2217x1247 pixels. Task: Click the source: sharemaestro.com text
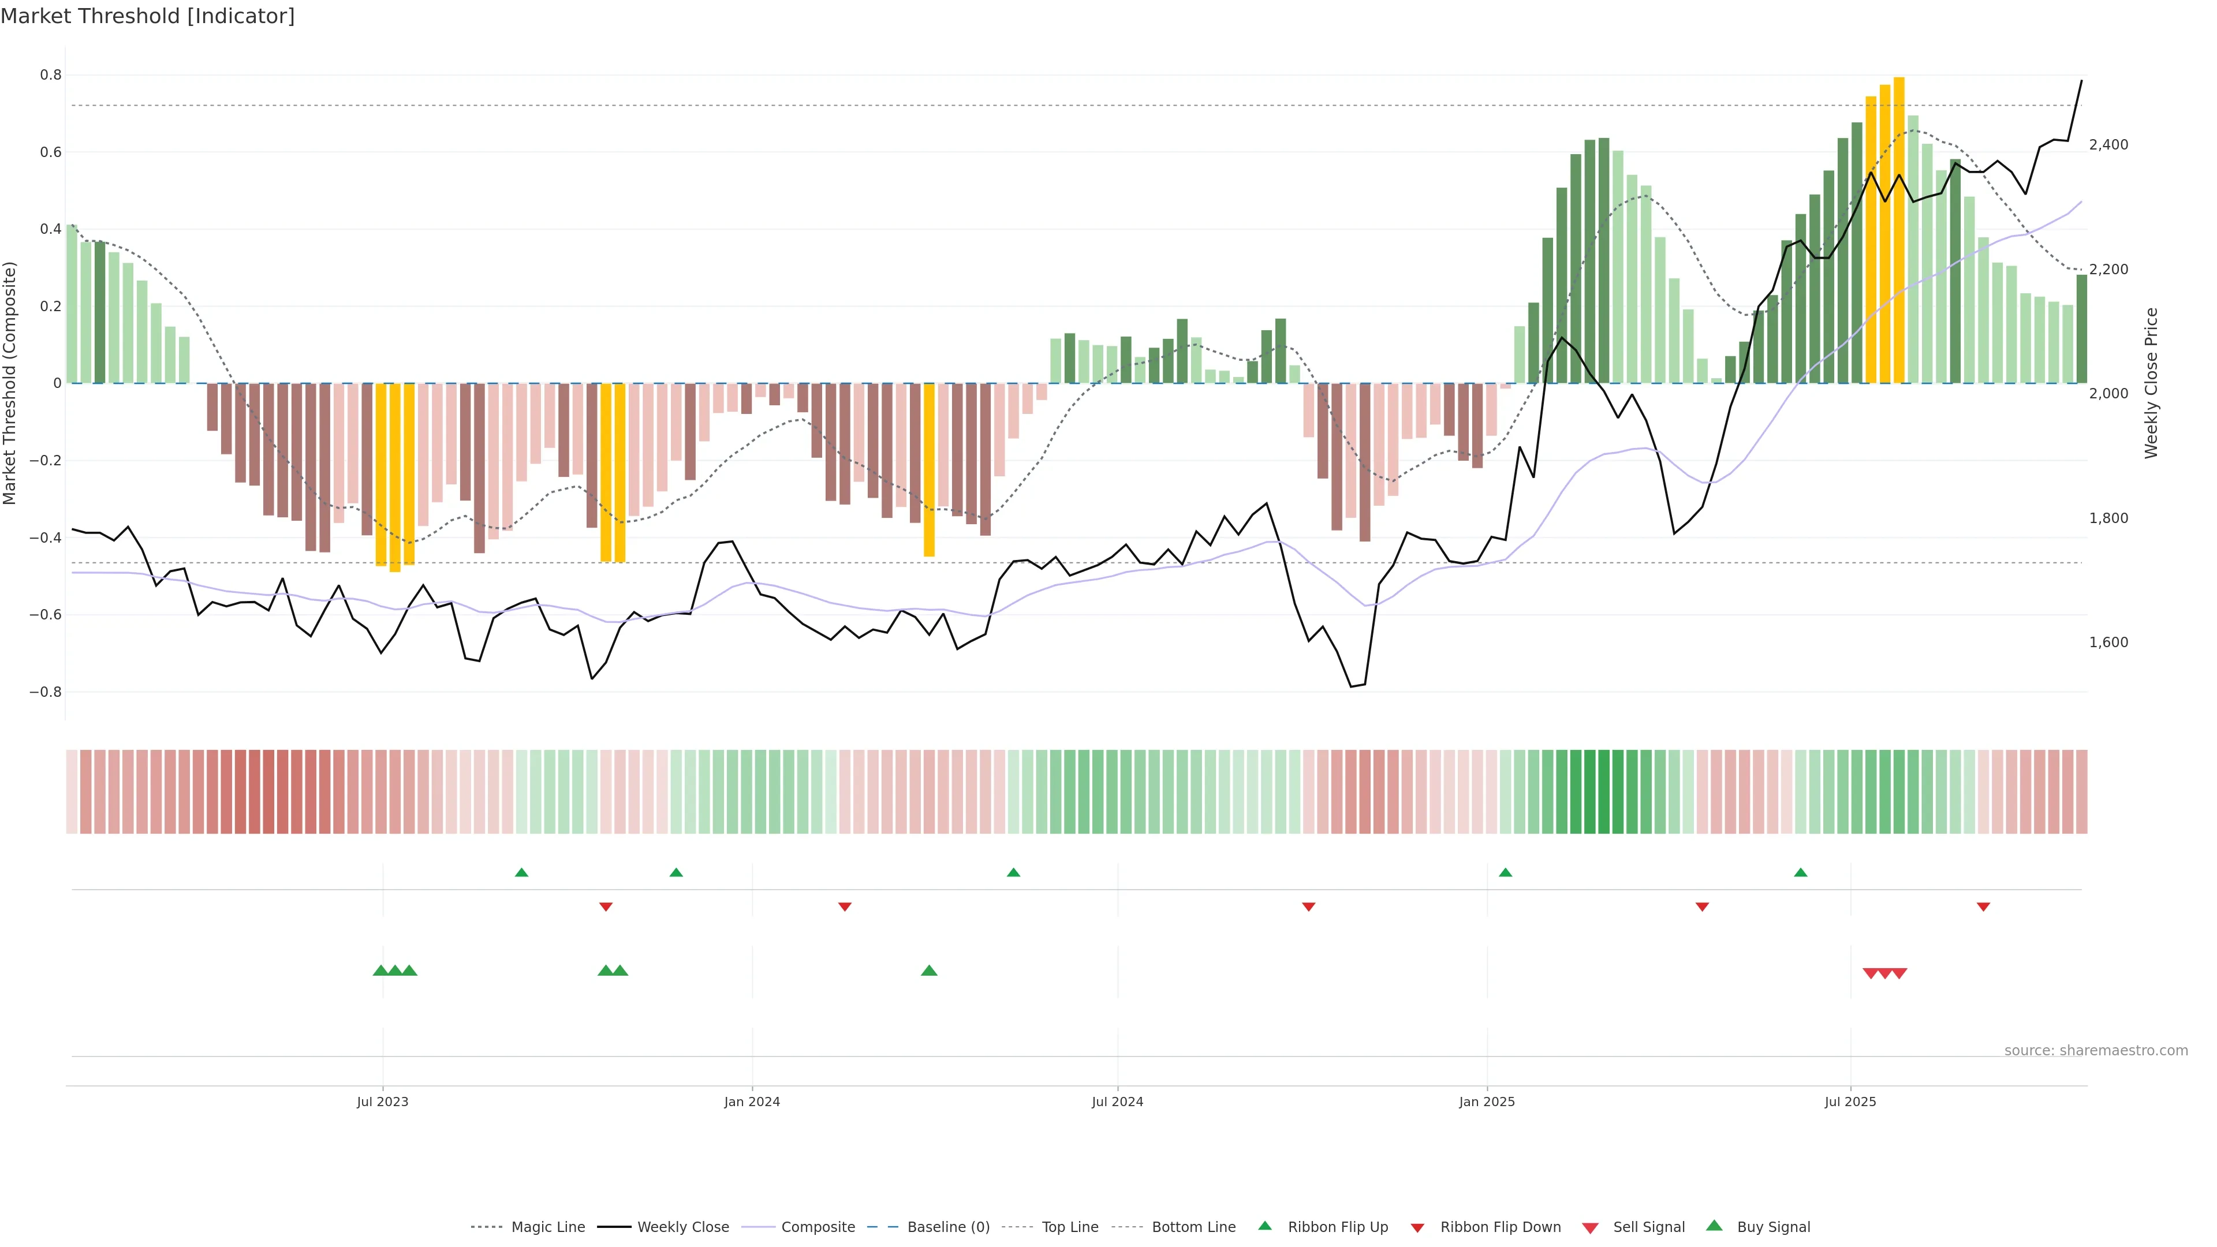pos(2096,1051)
